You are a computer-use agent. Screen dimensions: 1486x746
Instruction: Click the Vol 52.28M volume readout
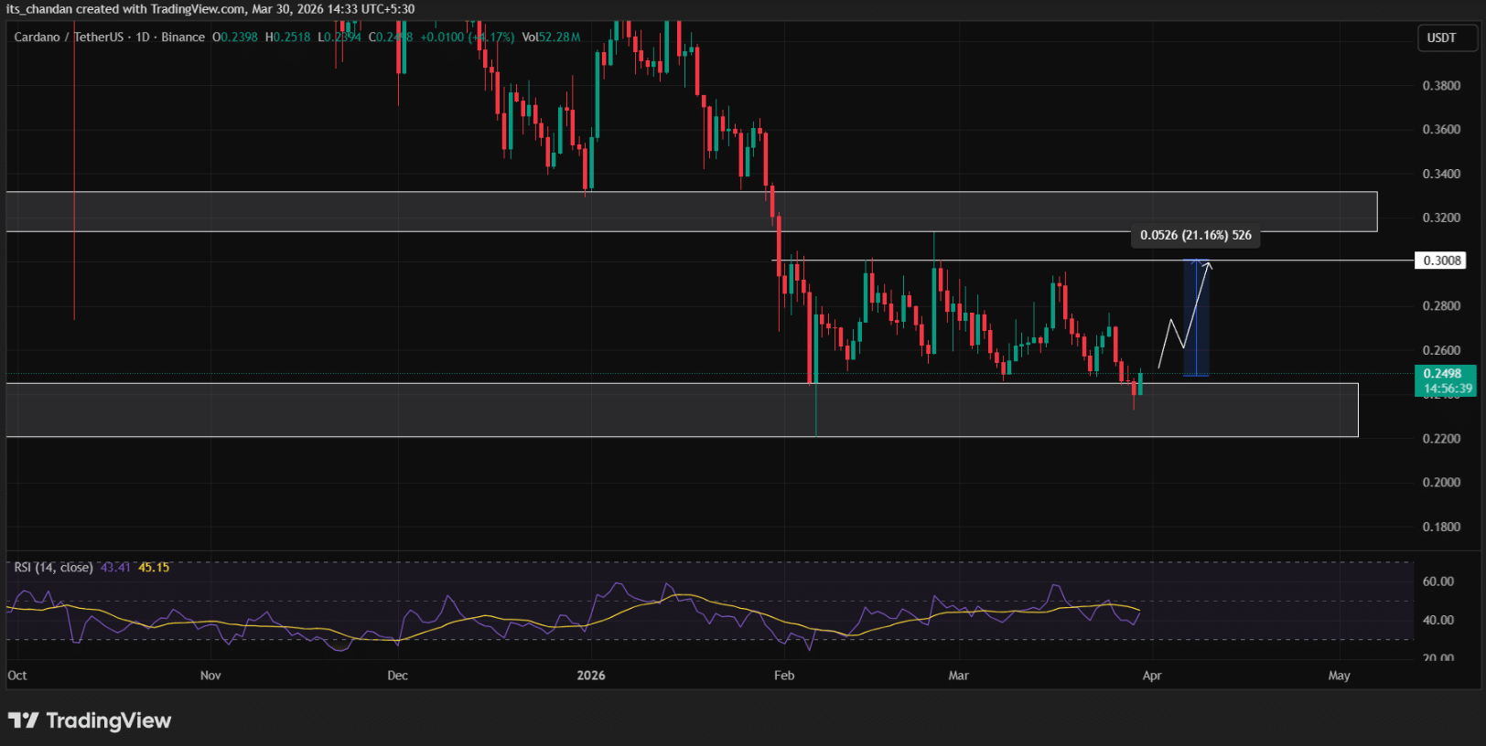[552, 37]
